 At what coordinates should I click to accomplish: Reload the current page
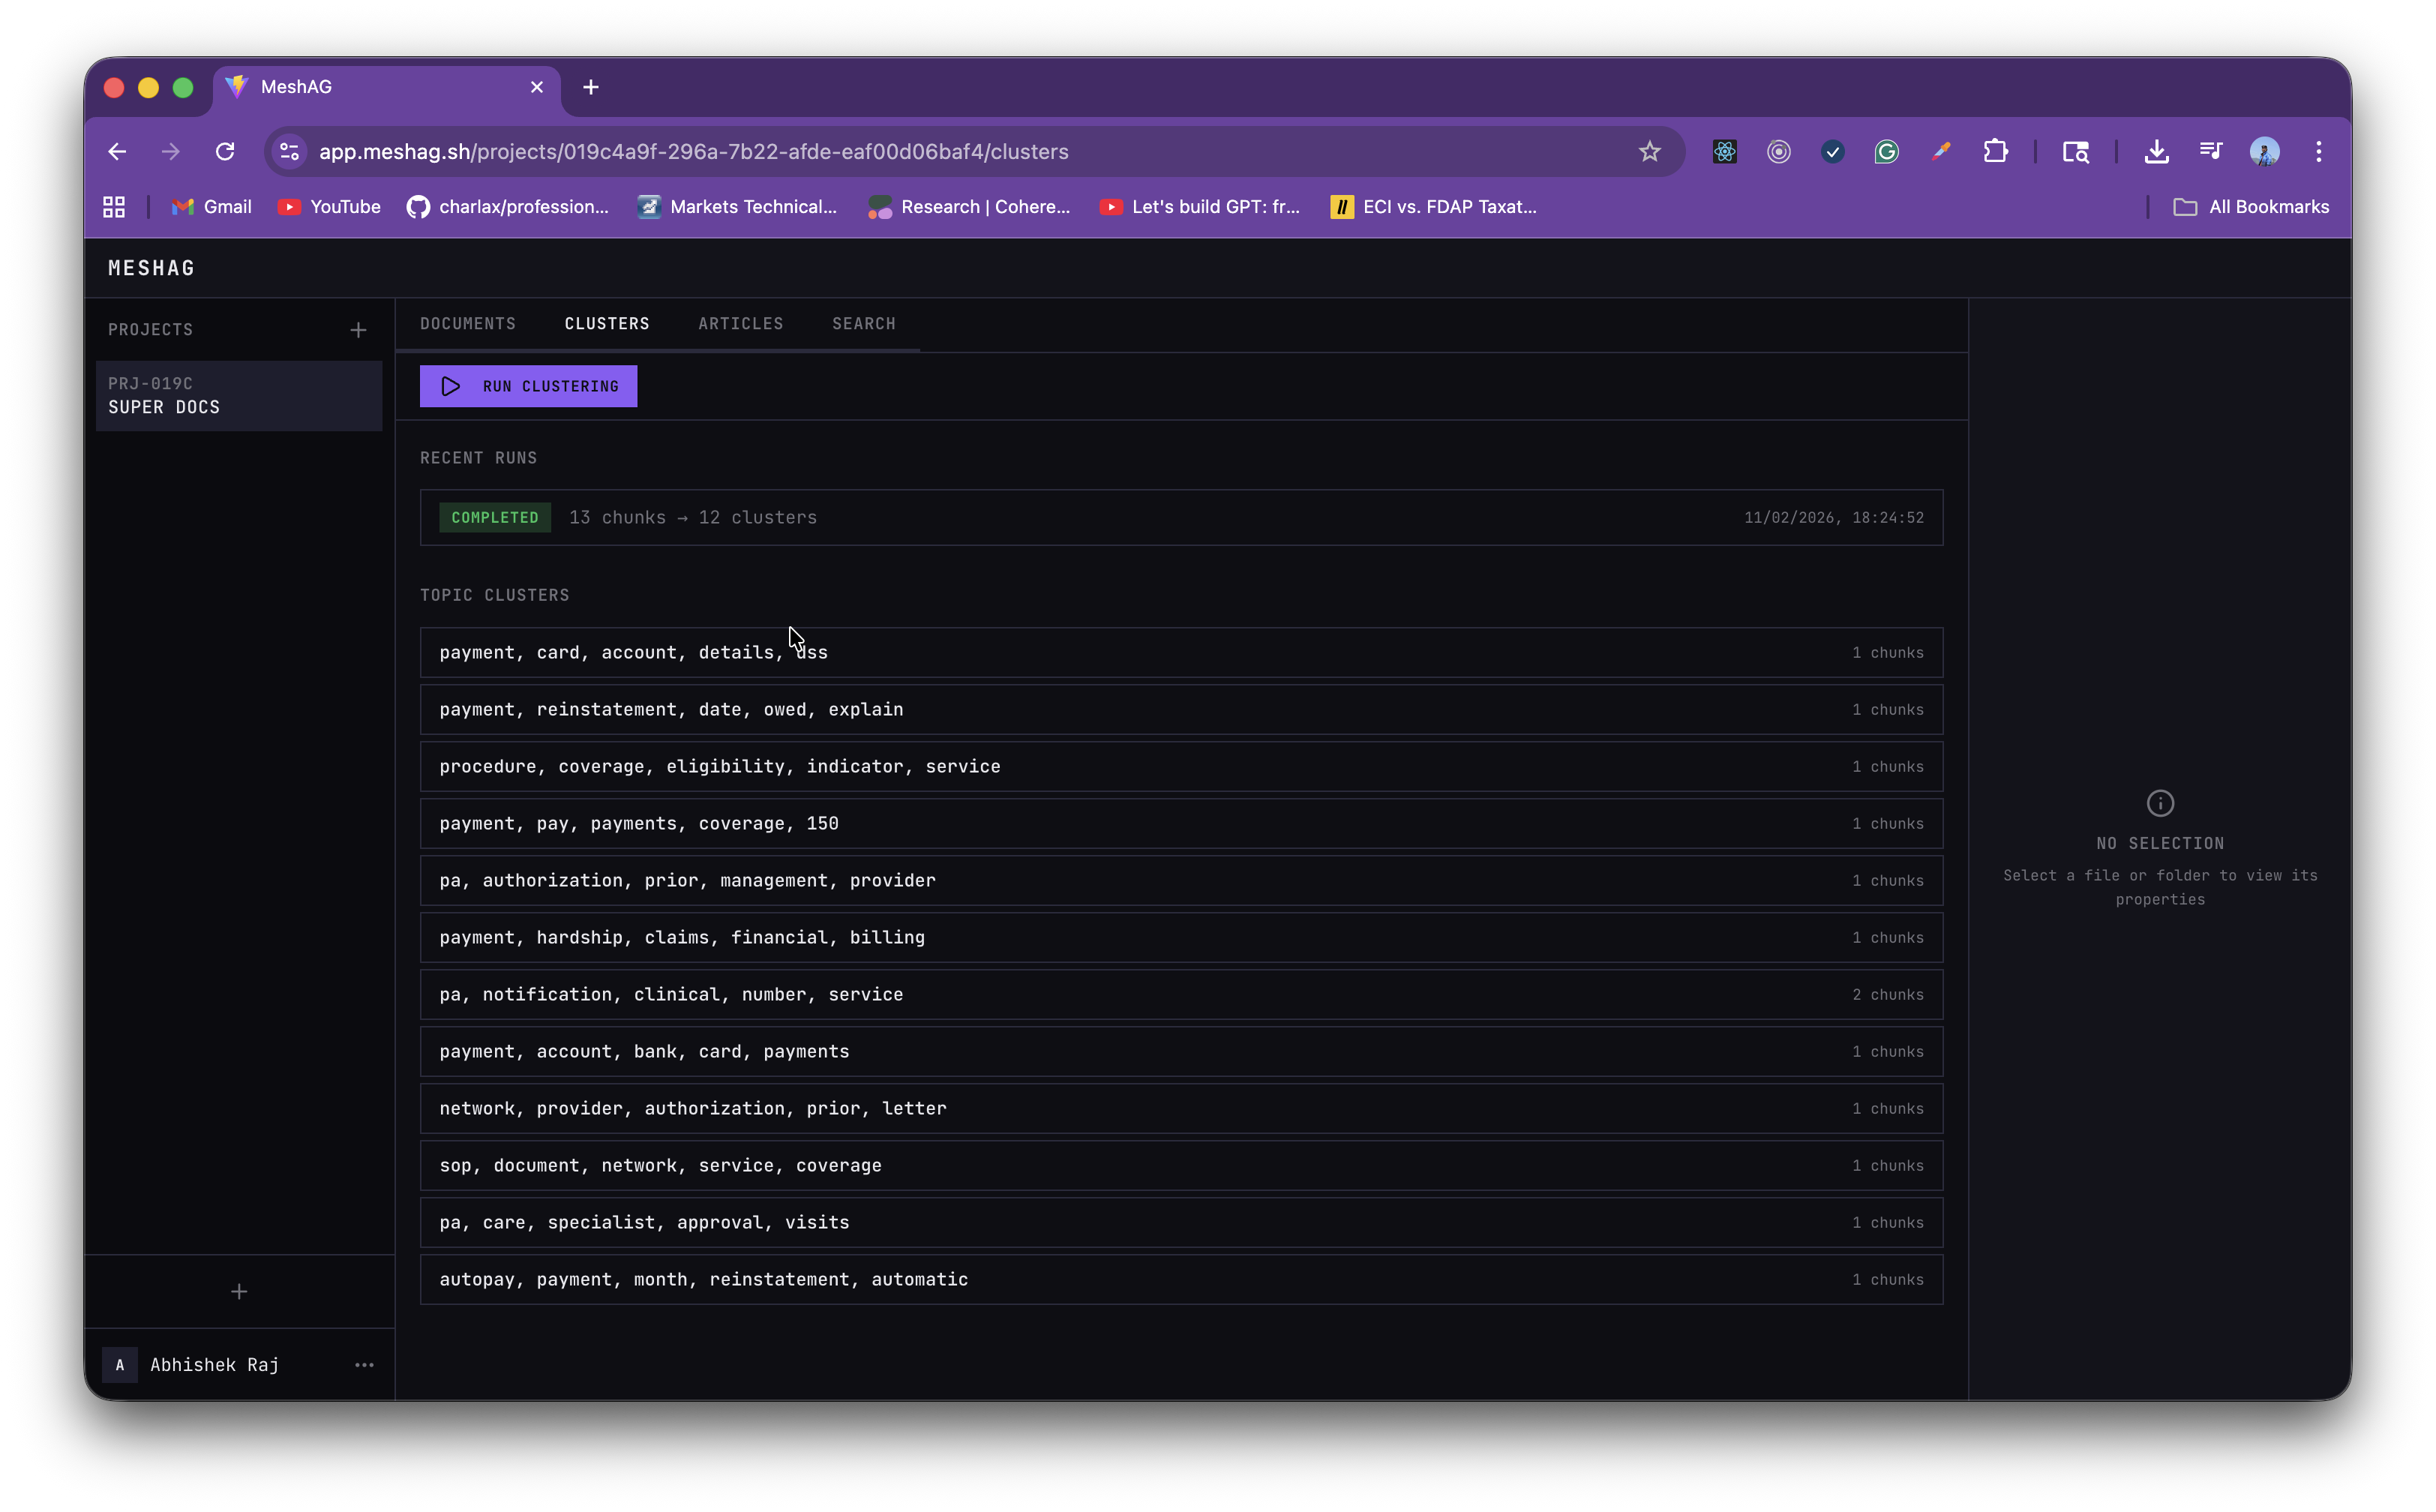click(x=225, y=152)
